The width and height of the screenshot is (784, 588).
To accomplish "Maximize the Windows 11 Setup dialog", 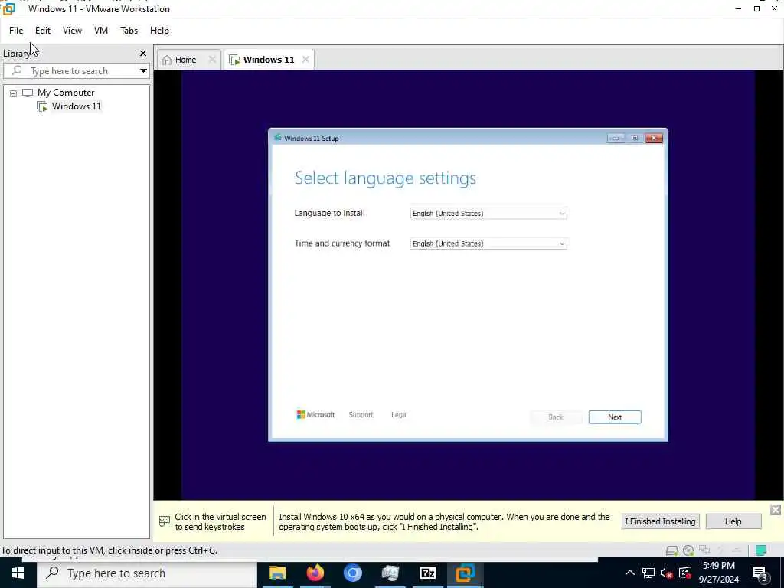I will pyautogui.click(x=635, y=138).
